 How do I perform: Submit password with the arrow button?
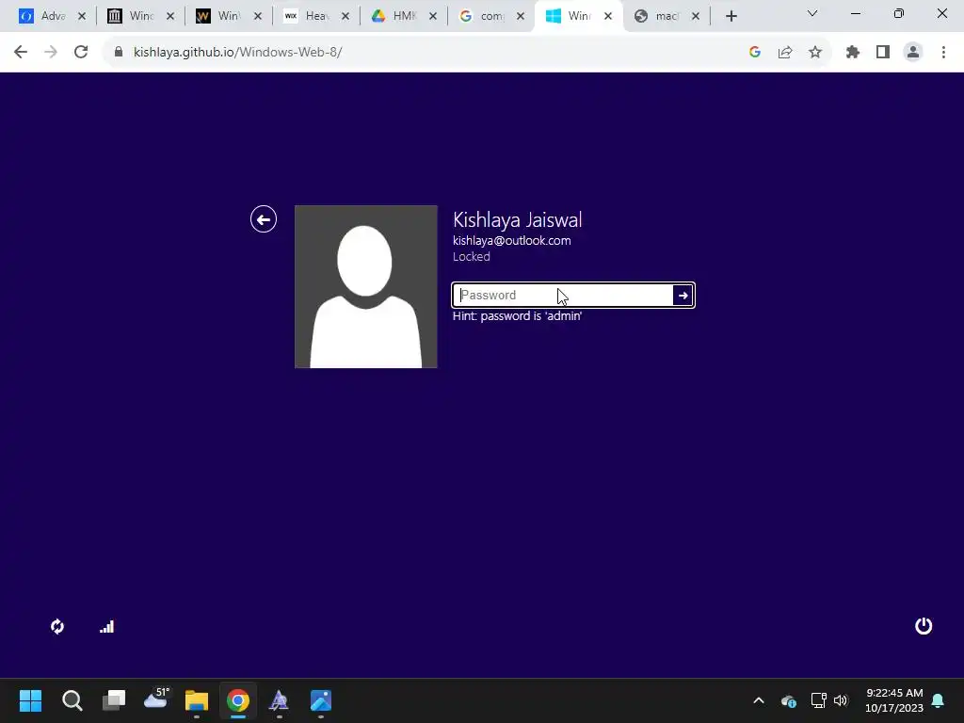[683, 295]
